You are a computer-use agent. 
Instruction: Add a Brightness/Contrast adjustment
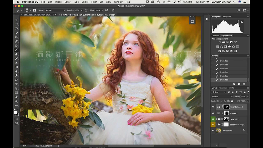coord(220,42)
